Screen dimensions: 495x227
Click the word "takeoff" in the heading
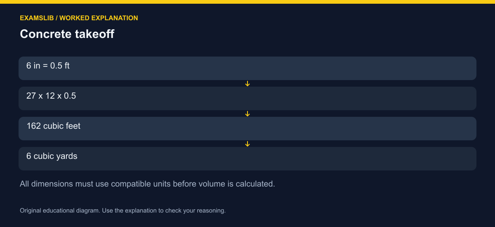click(94, 34)
